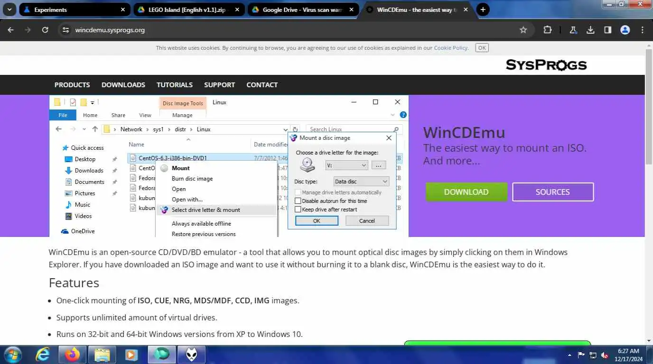Launch Internet Explorer from the taskbar
The image size is (653, 364).
tap(43, 355)
